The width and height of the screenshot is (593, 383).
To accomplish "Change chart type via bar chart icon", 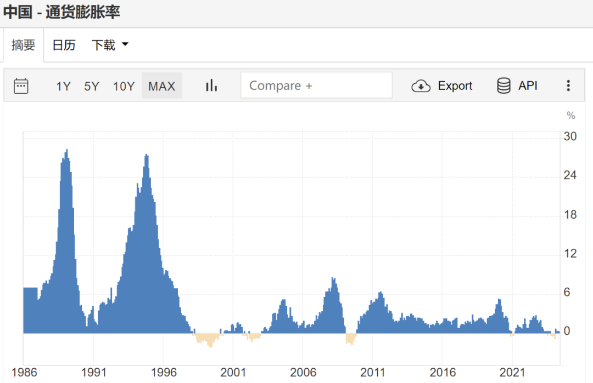I will pos(211,85).
